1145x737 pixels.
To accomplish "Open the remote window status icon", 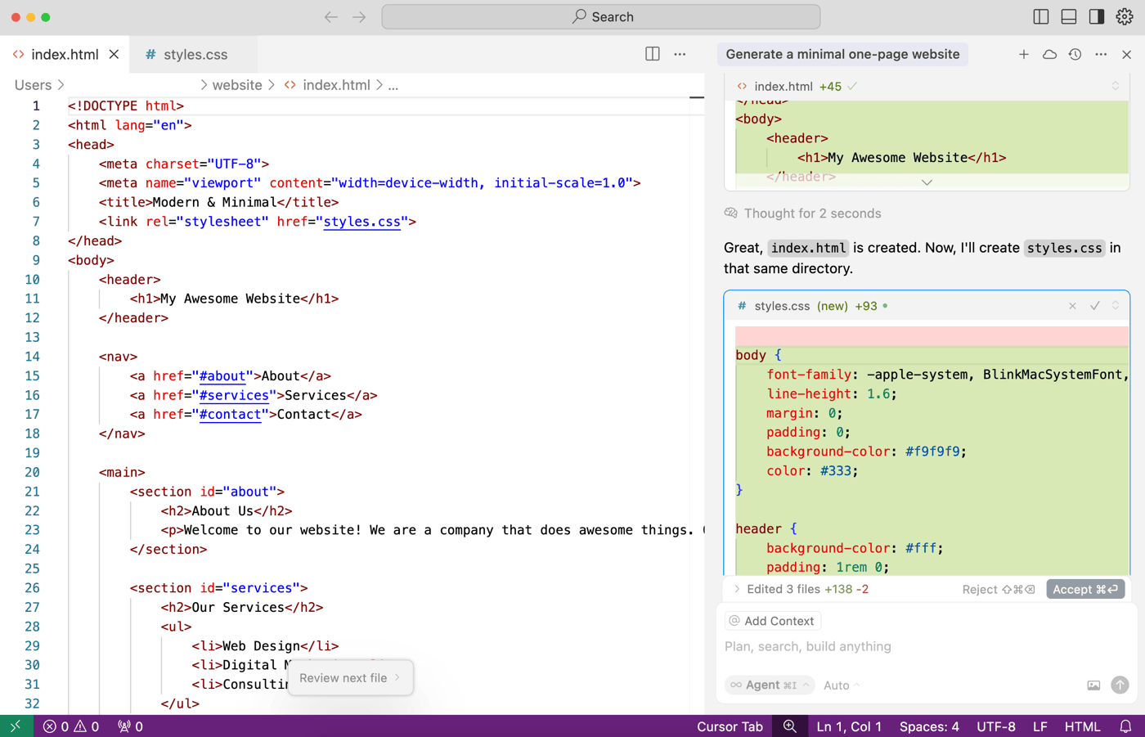I will pos(16,726).
